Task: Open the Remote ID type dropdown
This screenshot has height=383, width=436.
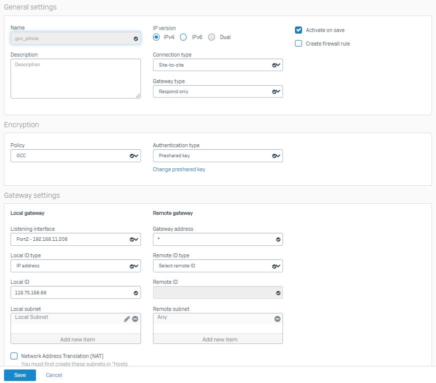Action: [217, 266]
